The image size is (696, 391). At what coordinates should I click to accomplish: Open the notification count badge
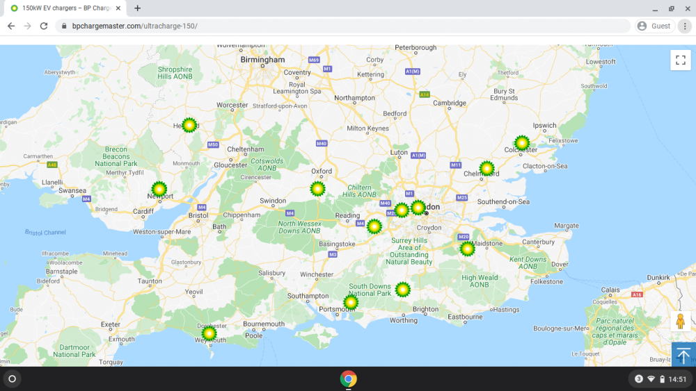click(639, 379)
